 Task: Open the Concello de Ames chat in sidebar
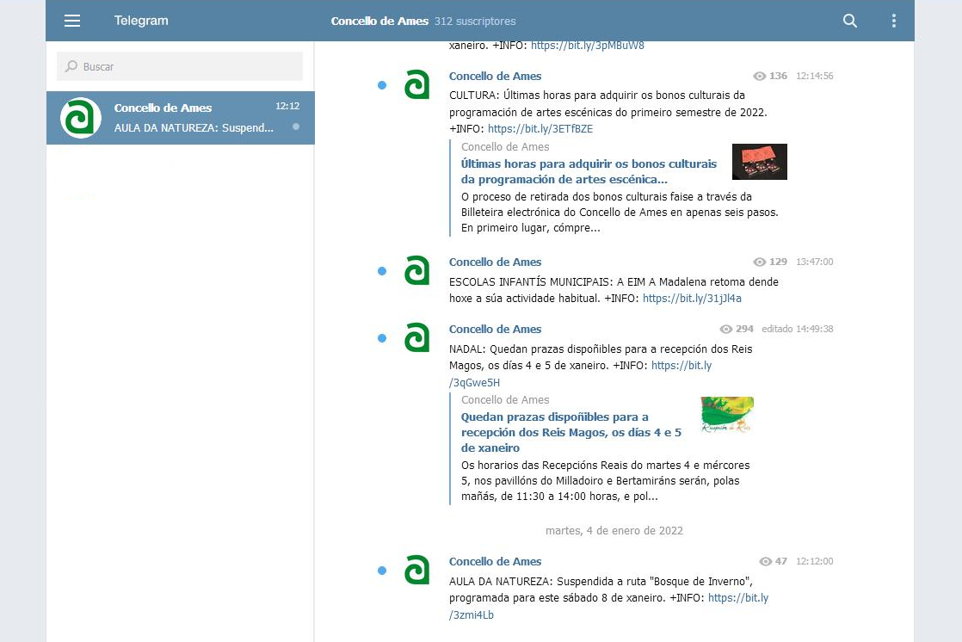(181, 118)
